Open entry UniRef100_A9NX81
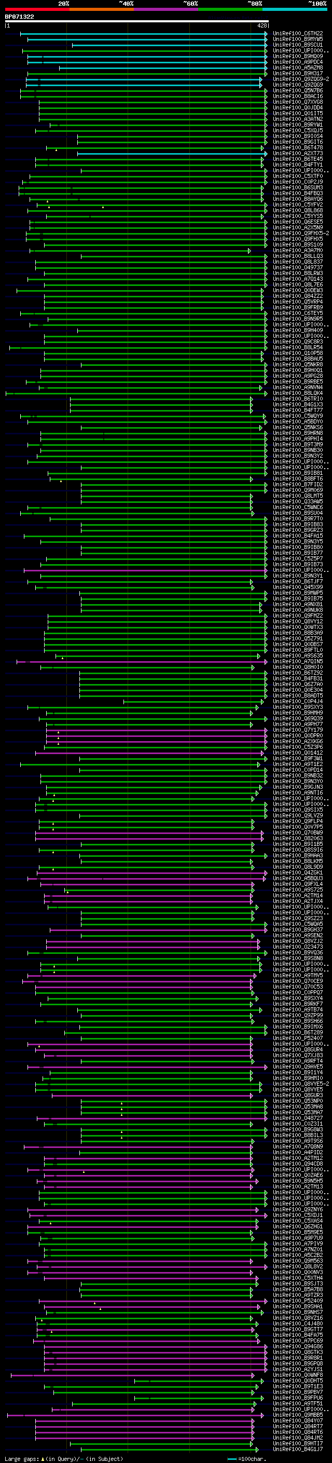332x1463 pixels. pyautogui.click(x=297, y=604)
